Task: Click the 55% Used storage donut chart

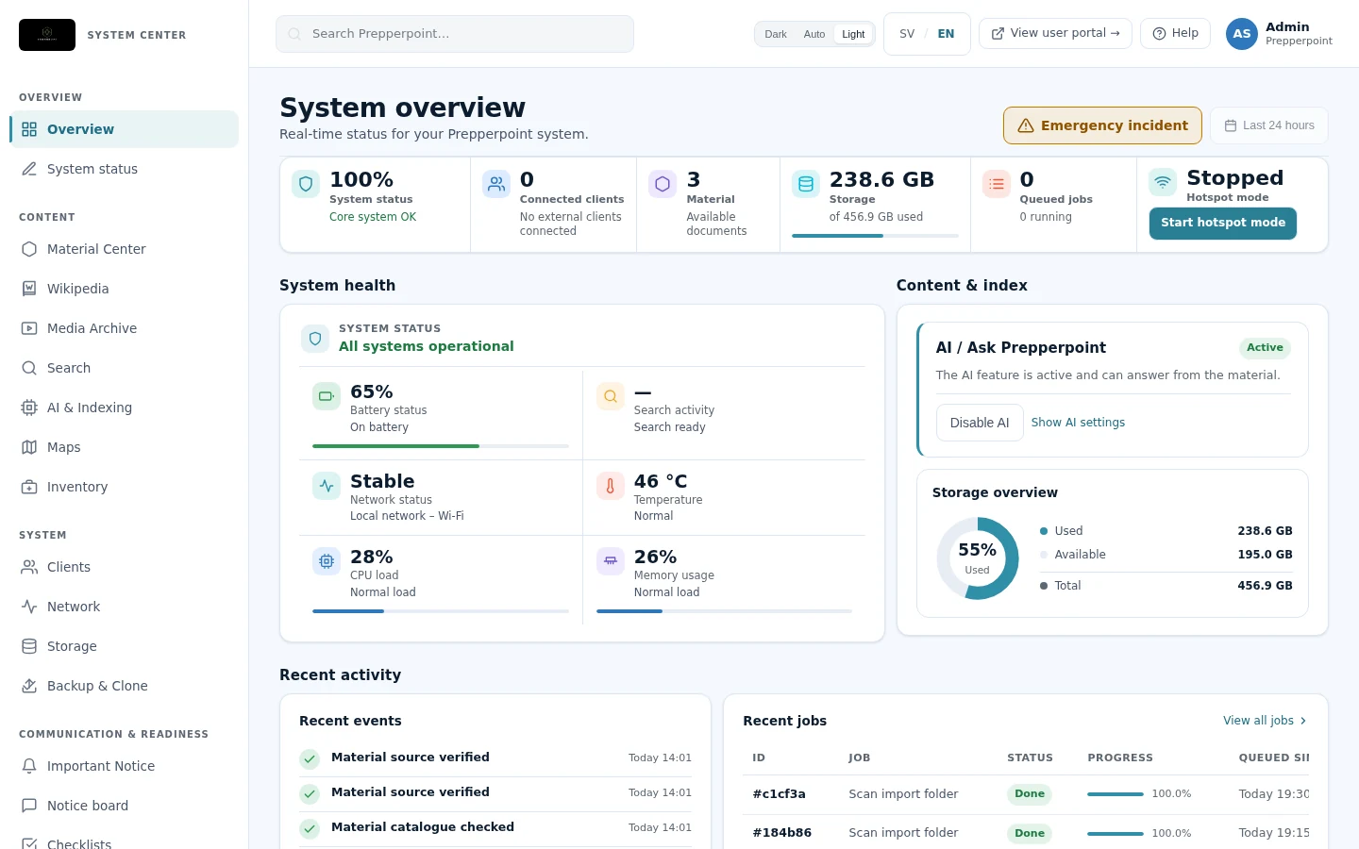Action: pos(978,558)
